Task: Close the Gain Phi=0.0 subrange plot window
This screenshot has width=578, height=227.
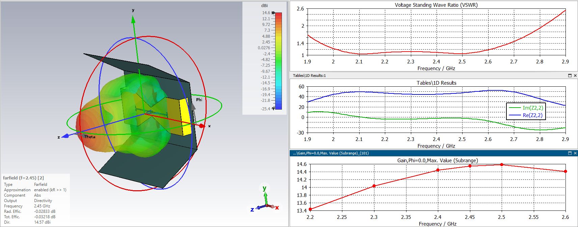Action: pyautogui.click(x=575, y=153)
